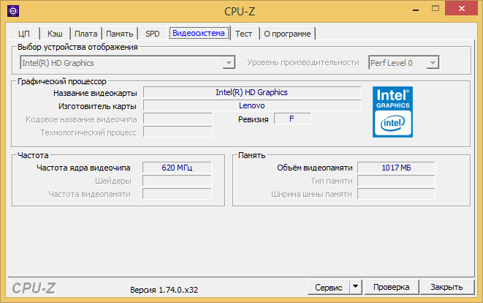The image size is (483, 303).
Task: Maximize the CPU-Z window
Action: [x=436, y=8]
